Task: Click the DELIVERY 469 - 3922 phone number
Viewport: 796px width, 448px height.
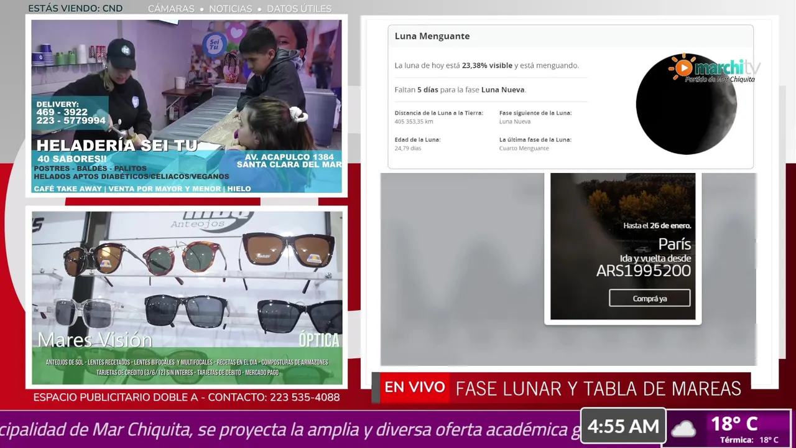Action: [x=62, y=113]
